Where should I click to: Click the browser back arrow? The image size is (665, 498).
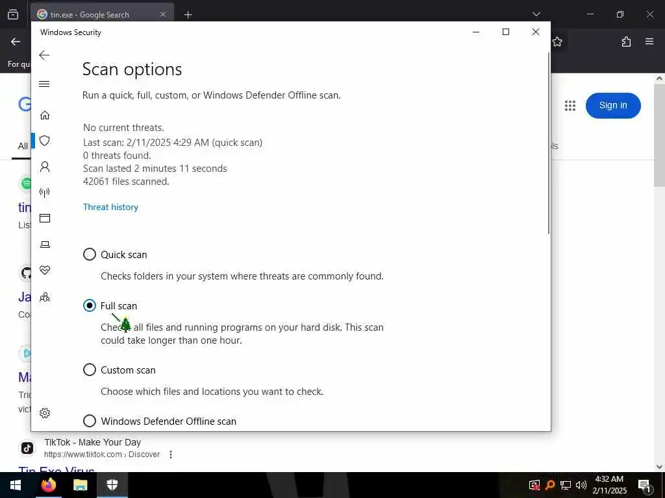coord(16,41)
